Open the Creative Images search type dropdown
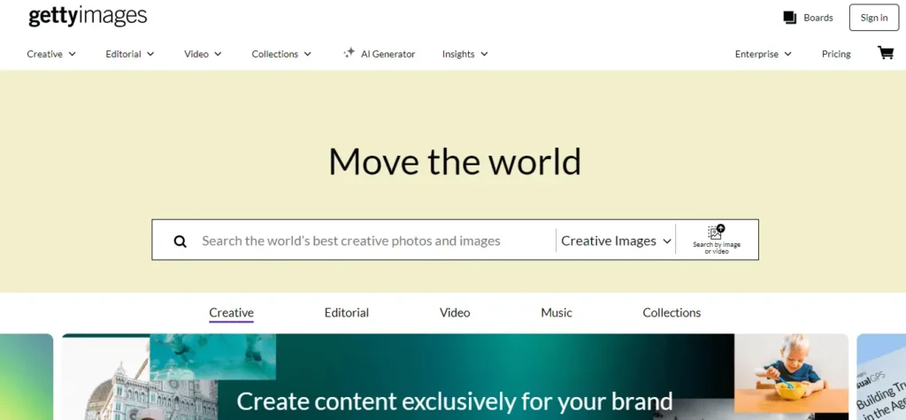The width and height of the screenshot is (906, 420). [x=616, y=241]
